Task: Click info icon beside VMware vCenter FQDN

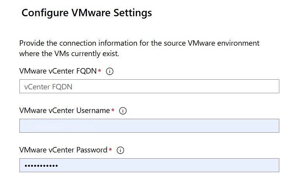Action: 109,71
